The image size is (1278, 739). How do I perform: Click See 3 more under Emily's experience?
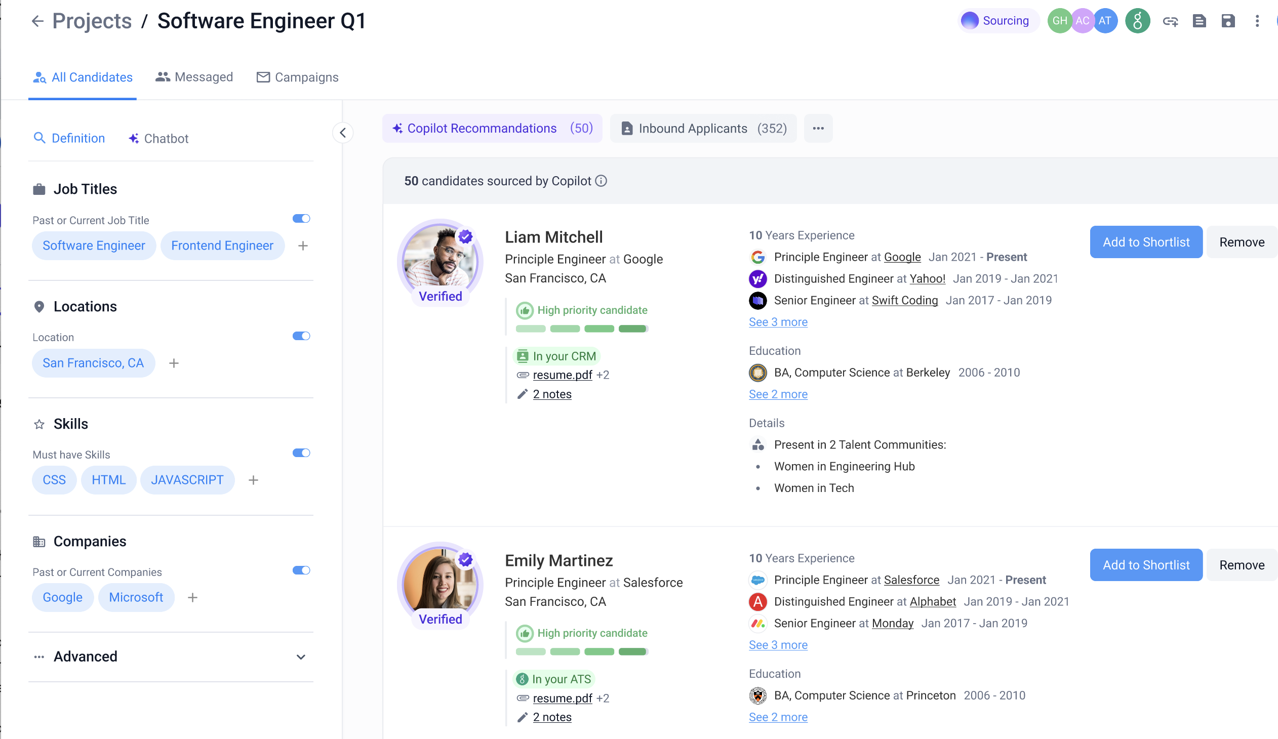click(x=778, y=645)
